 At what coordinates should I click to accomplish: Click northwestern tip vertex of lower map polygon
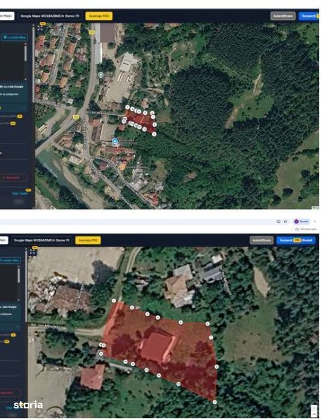[x=114, y=300]
